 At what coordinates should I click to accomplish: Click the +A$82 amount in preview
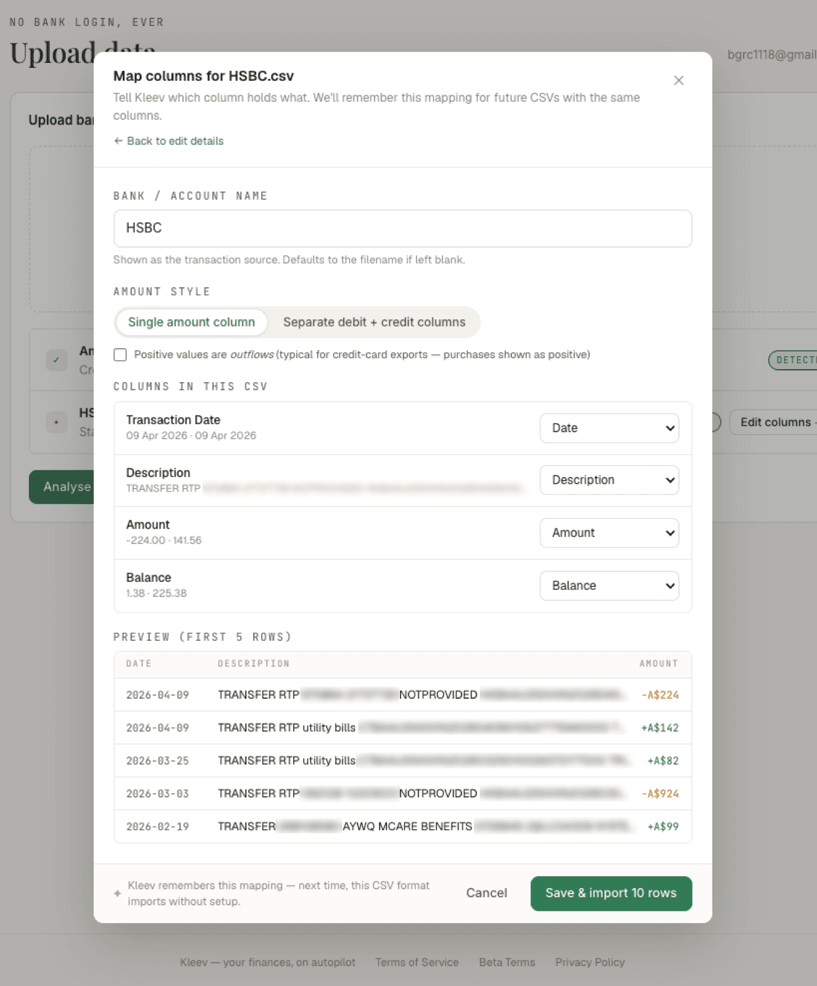coord(663,760)
